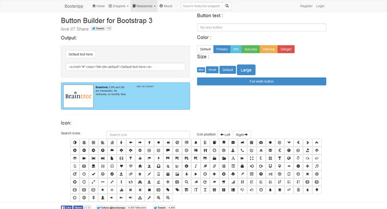
Task: Click the "Default text here" preview button
Action: (x=81, y=55)
